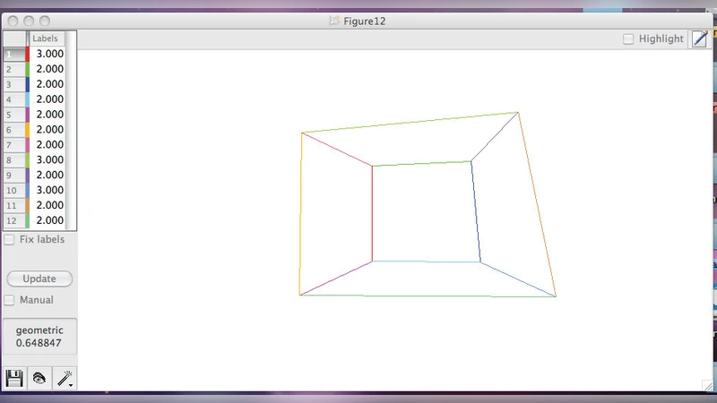Viewport: 717px width, 403px height.
Task: Select row header number 8
Action: click(x=14, y=159)
